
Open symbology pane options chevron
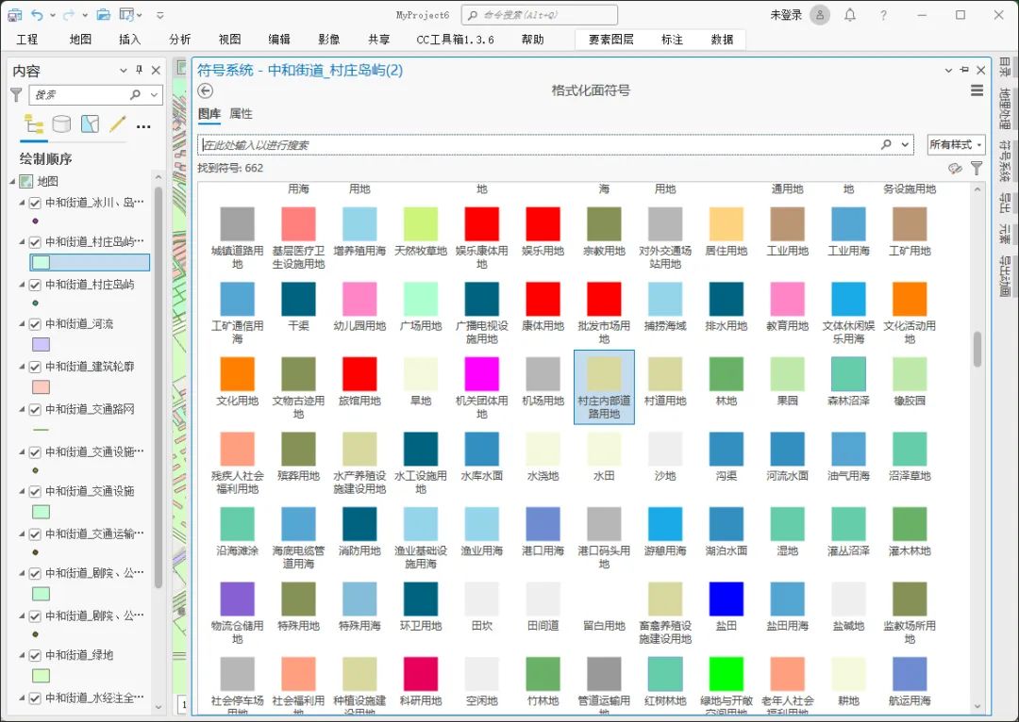pyautogui.click(x=948, y=70)
